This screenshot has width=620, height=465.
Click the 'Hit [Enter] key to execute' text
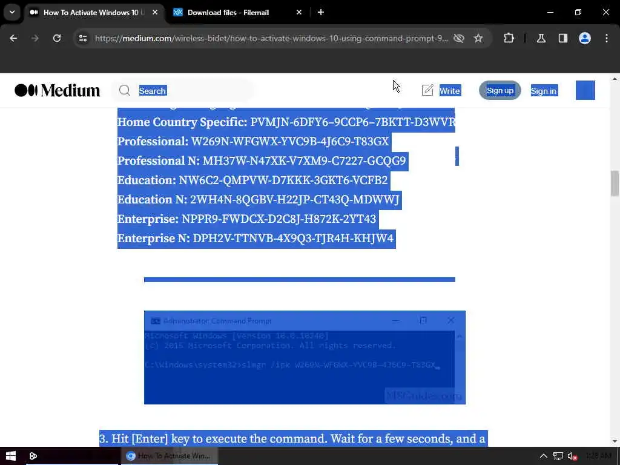292,438
